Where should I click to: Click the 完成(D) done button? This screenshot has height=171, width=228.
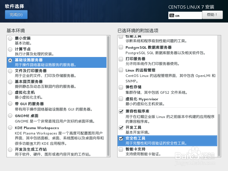coord(16,15)
